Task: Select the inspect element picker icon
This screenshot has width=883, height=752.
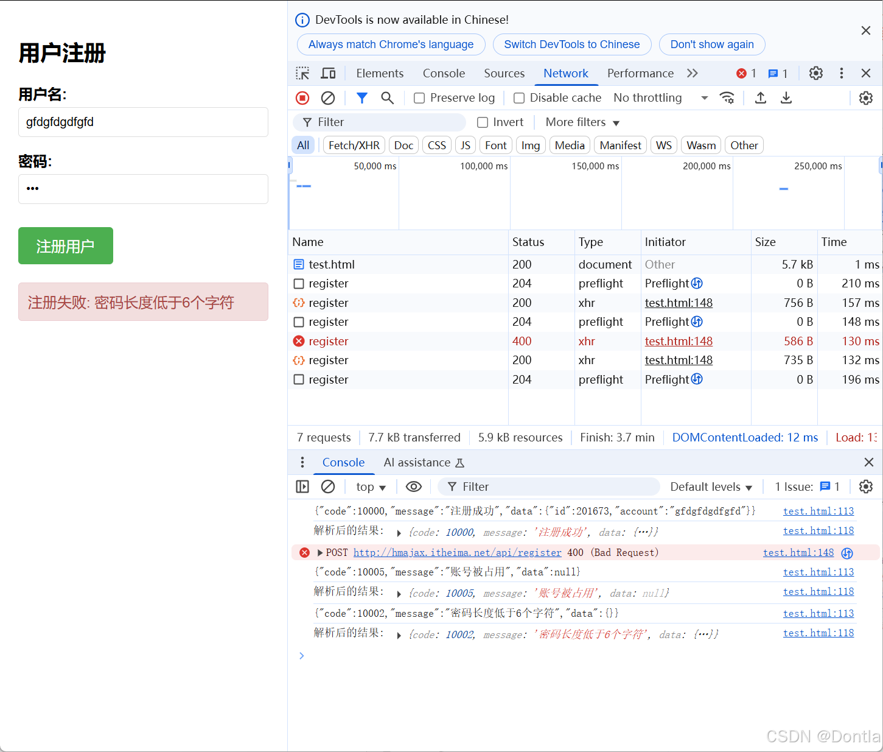Action: click(x=302, y=74)
